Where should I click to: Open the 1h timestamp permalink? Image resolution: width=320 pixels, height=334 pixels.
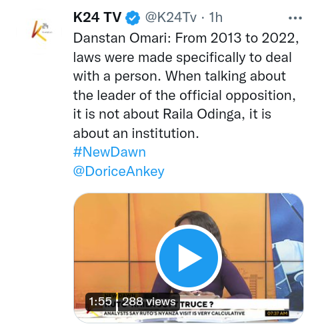click(215, 17)
